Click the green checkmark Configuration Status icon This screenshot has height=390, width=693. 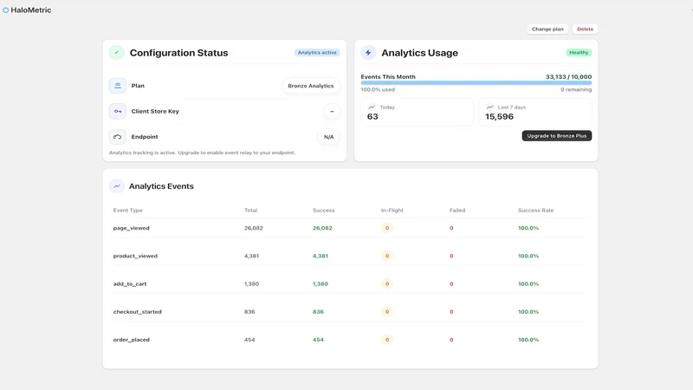click(117, 53)
